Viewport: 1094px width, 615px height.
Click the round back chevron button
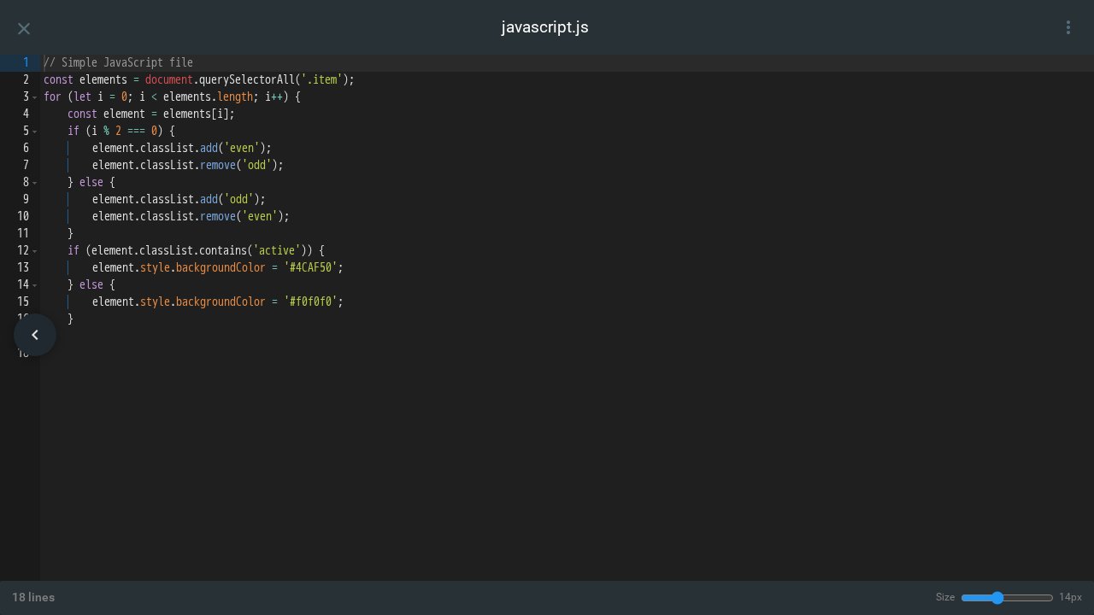(x=35, y=335)
